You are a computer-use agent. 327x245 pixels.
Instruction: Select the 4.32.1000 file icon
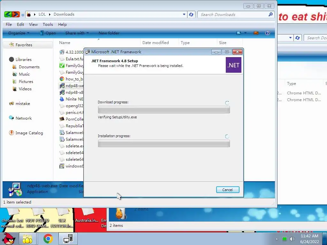tap(62, 52)
